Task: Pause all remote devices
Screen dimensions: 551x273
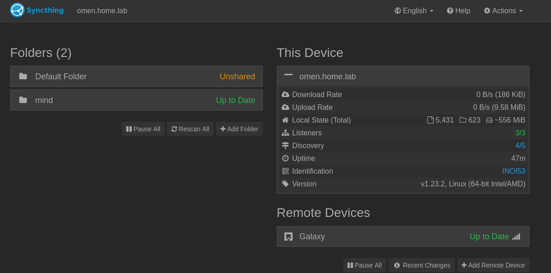Action: (365, 265)
